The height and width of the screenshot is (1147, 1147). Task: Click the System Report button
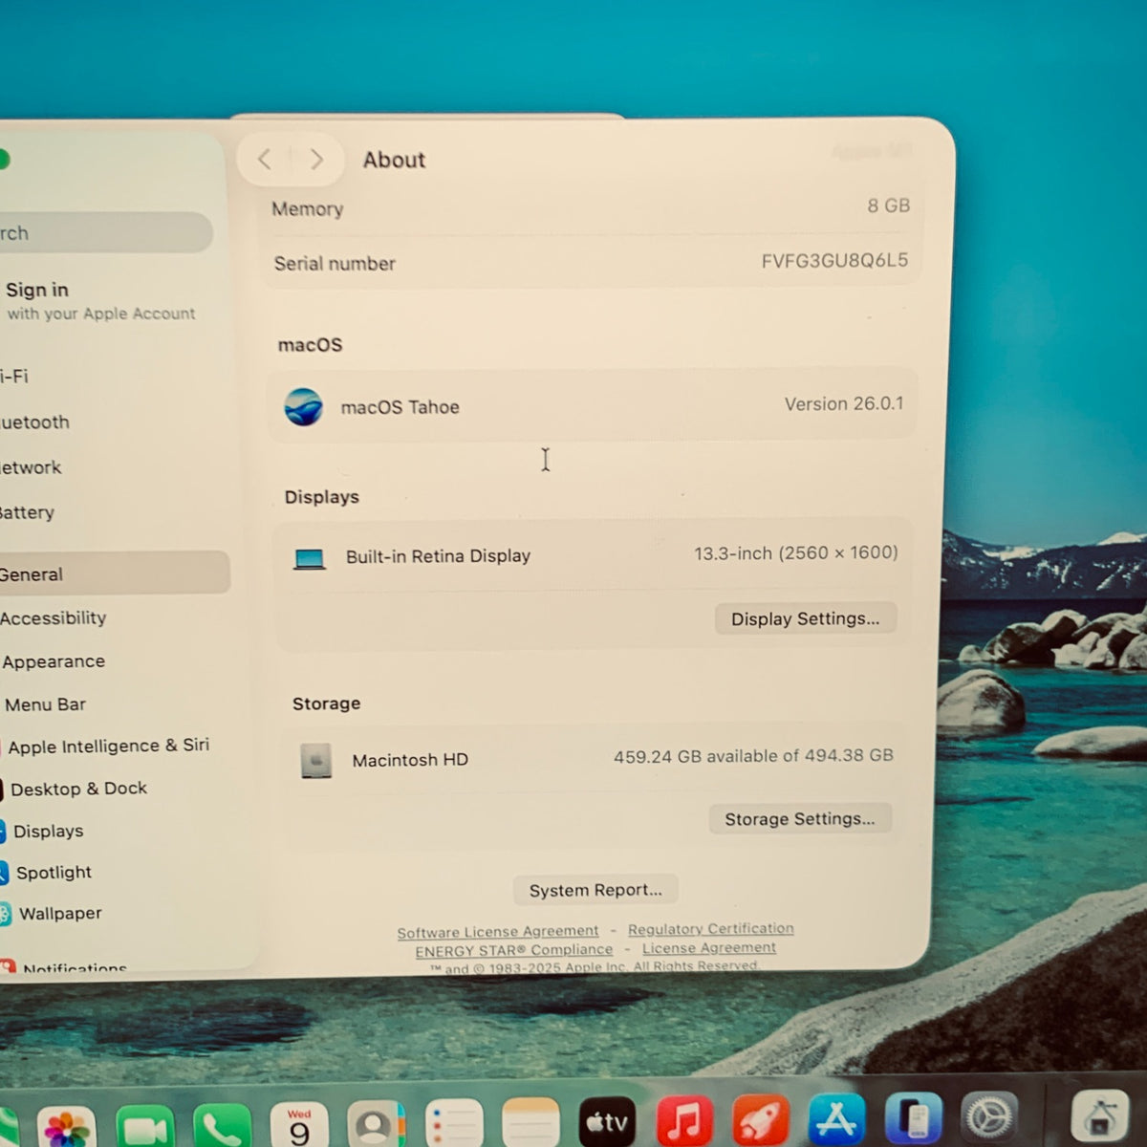595,890
